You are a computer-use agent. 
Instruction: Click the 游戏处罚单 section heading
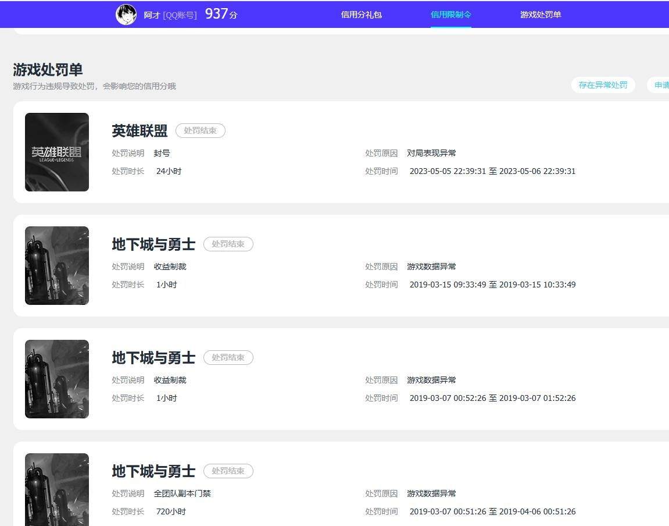(x=48, y=69)
